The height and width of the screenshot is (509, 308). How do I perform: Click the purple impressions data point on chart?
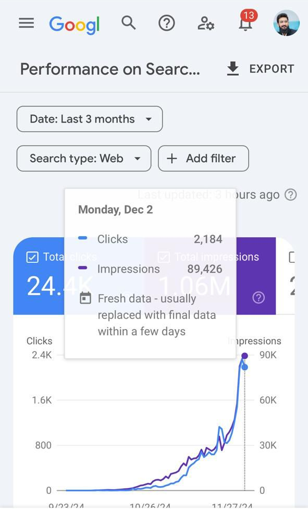click(x=245, y=356)
